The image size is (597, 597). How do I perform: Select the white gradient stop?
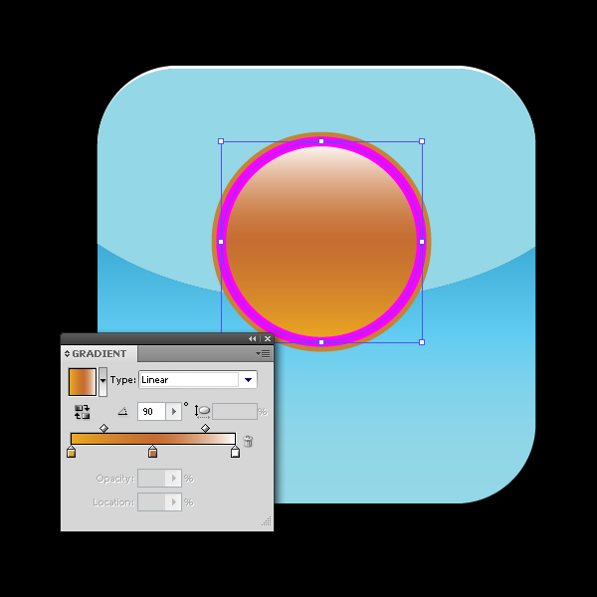(x=235, y=452)
